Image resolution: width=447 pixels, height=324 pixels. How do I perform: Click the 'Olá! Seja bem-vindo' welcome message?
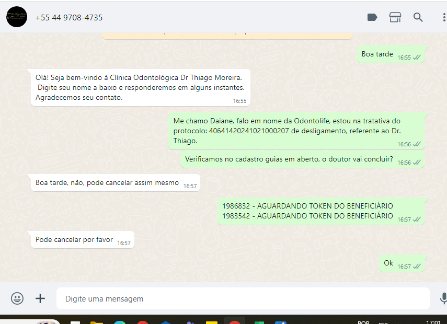141,87
